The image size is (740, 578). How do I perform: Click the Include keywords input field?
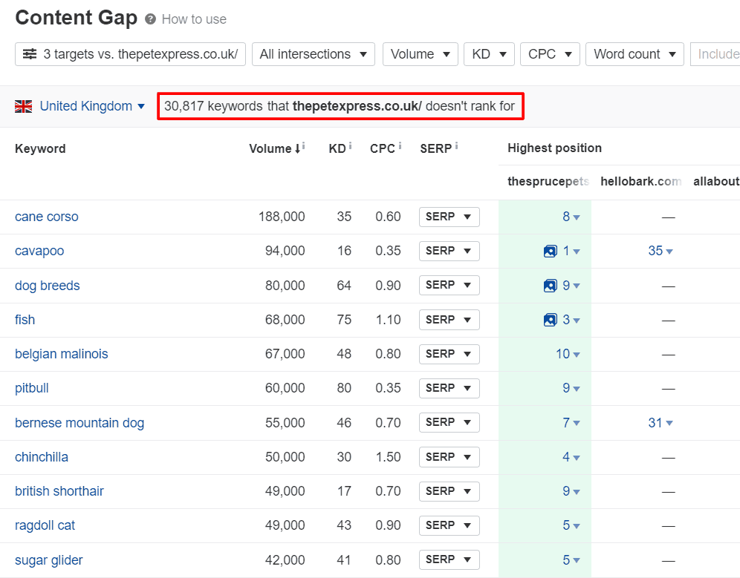(x=715, y=54)
